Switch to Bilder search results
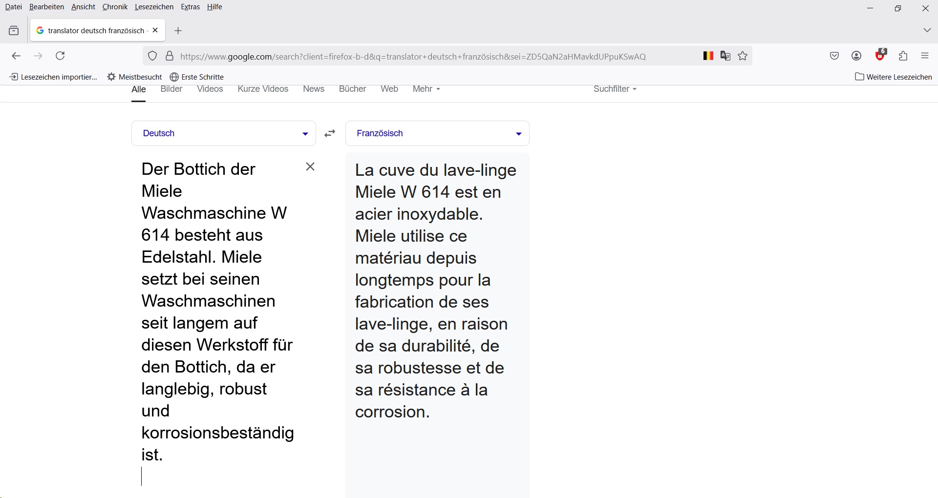Image resolution: width=938 pixels, height=498 pixels. [171, 89]
